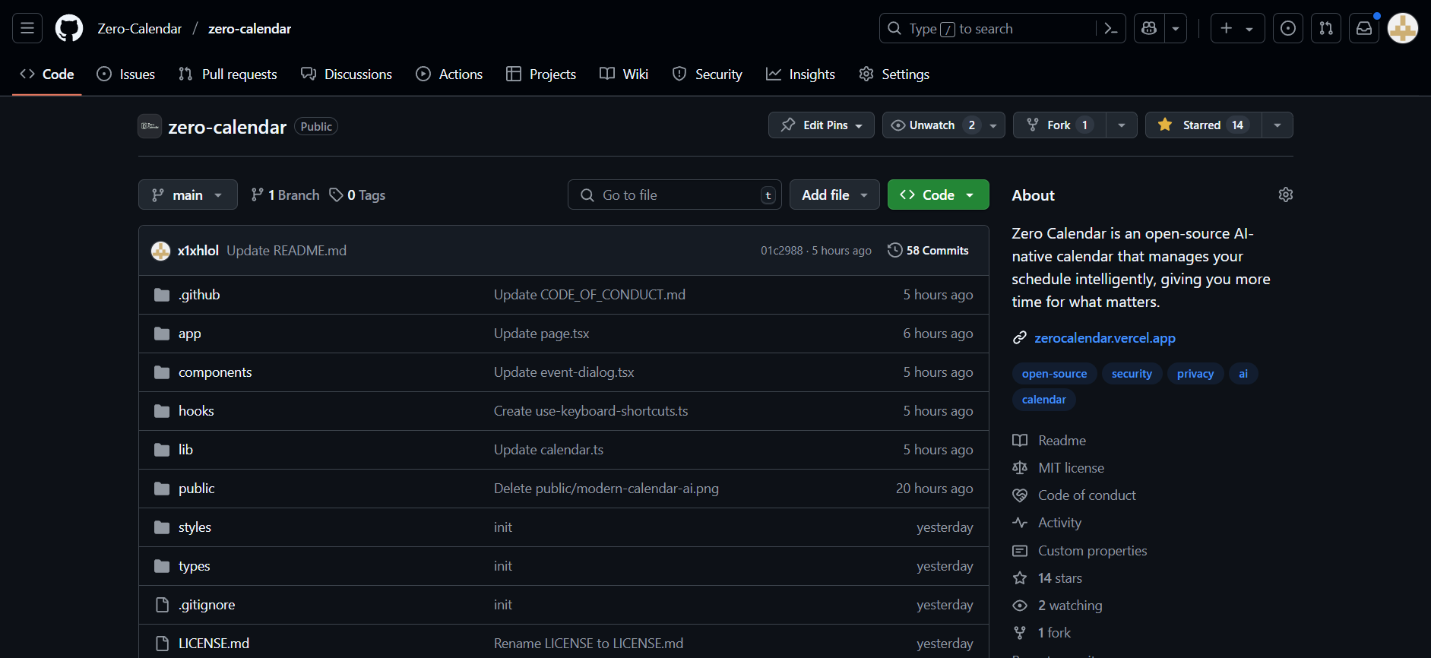Viewport: 1431px width, 658px height.
Task: Open the hooks folder
Action: tap(196, 410)
